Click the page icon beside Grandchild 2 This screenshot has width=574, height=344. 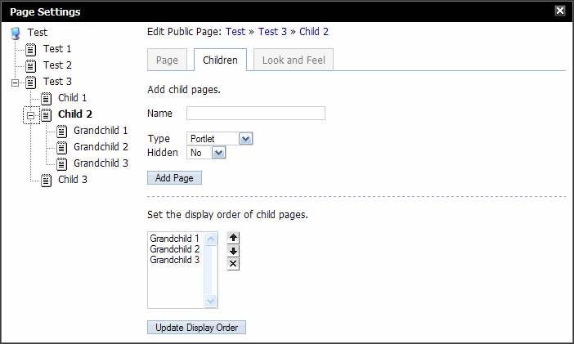pyautogui.click(x=62, y=147)
